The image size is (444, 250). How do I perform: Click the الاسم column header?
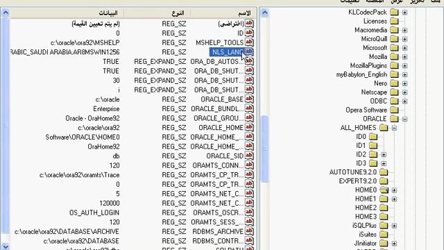pos(223,13)
